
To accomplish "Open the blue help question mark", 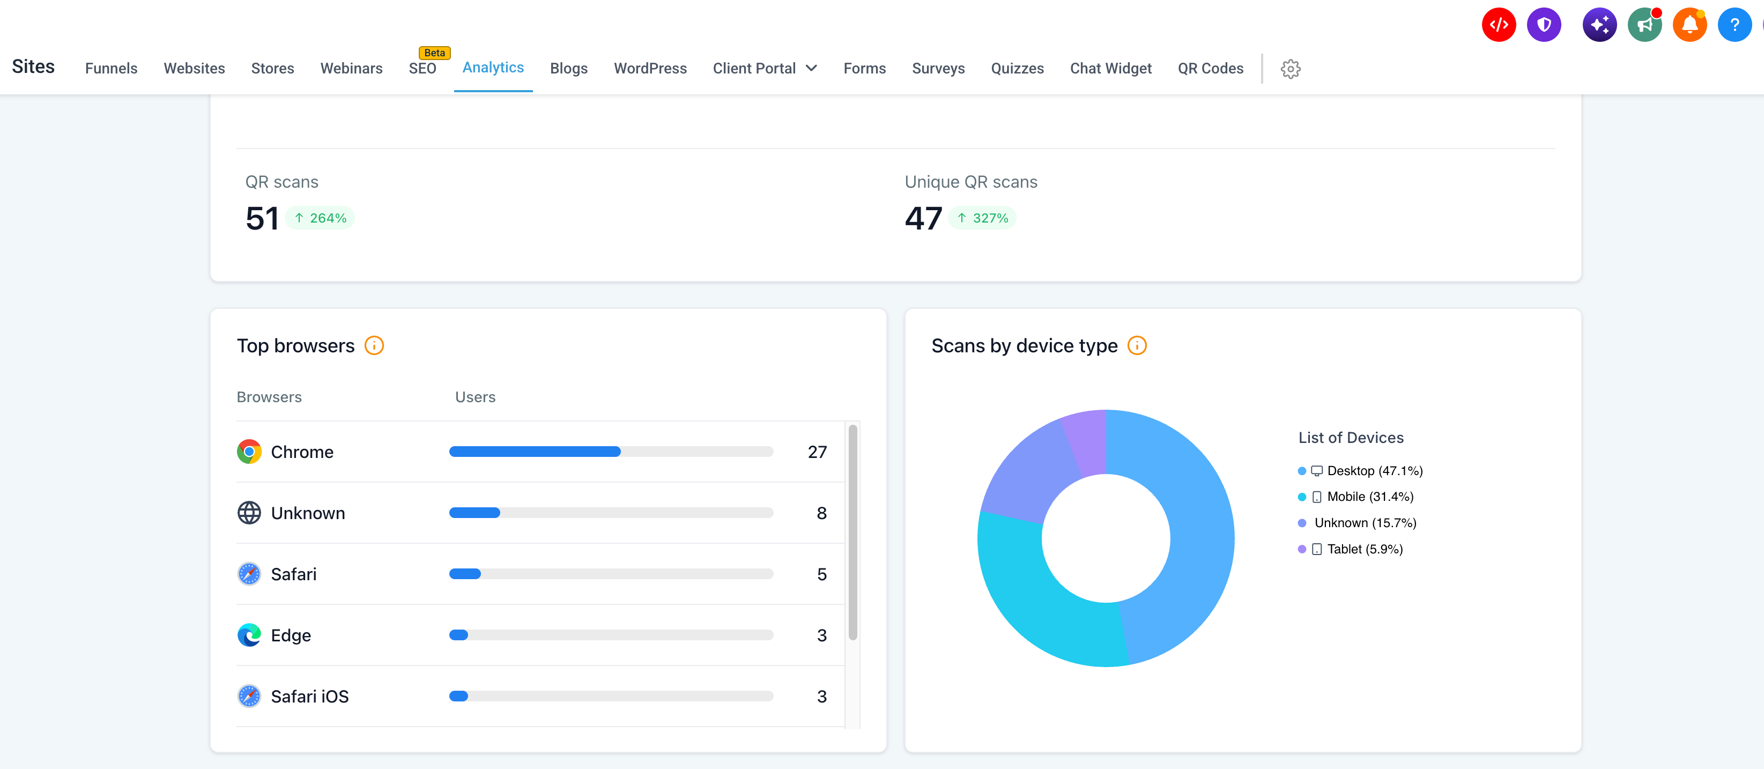I will click(x=1735, y=25).
